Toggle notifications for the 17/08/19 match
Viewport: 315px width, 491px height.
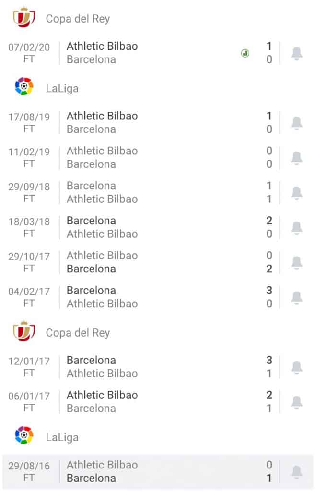296,122
